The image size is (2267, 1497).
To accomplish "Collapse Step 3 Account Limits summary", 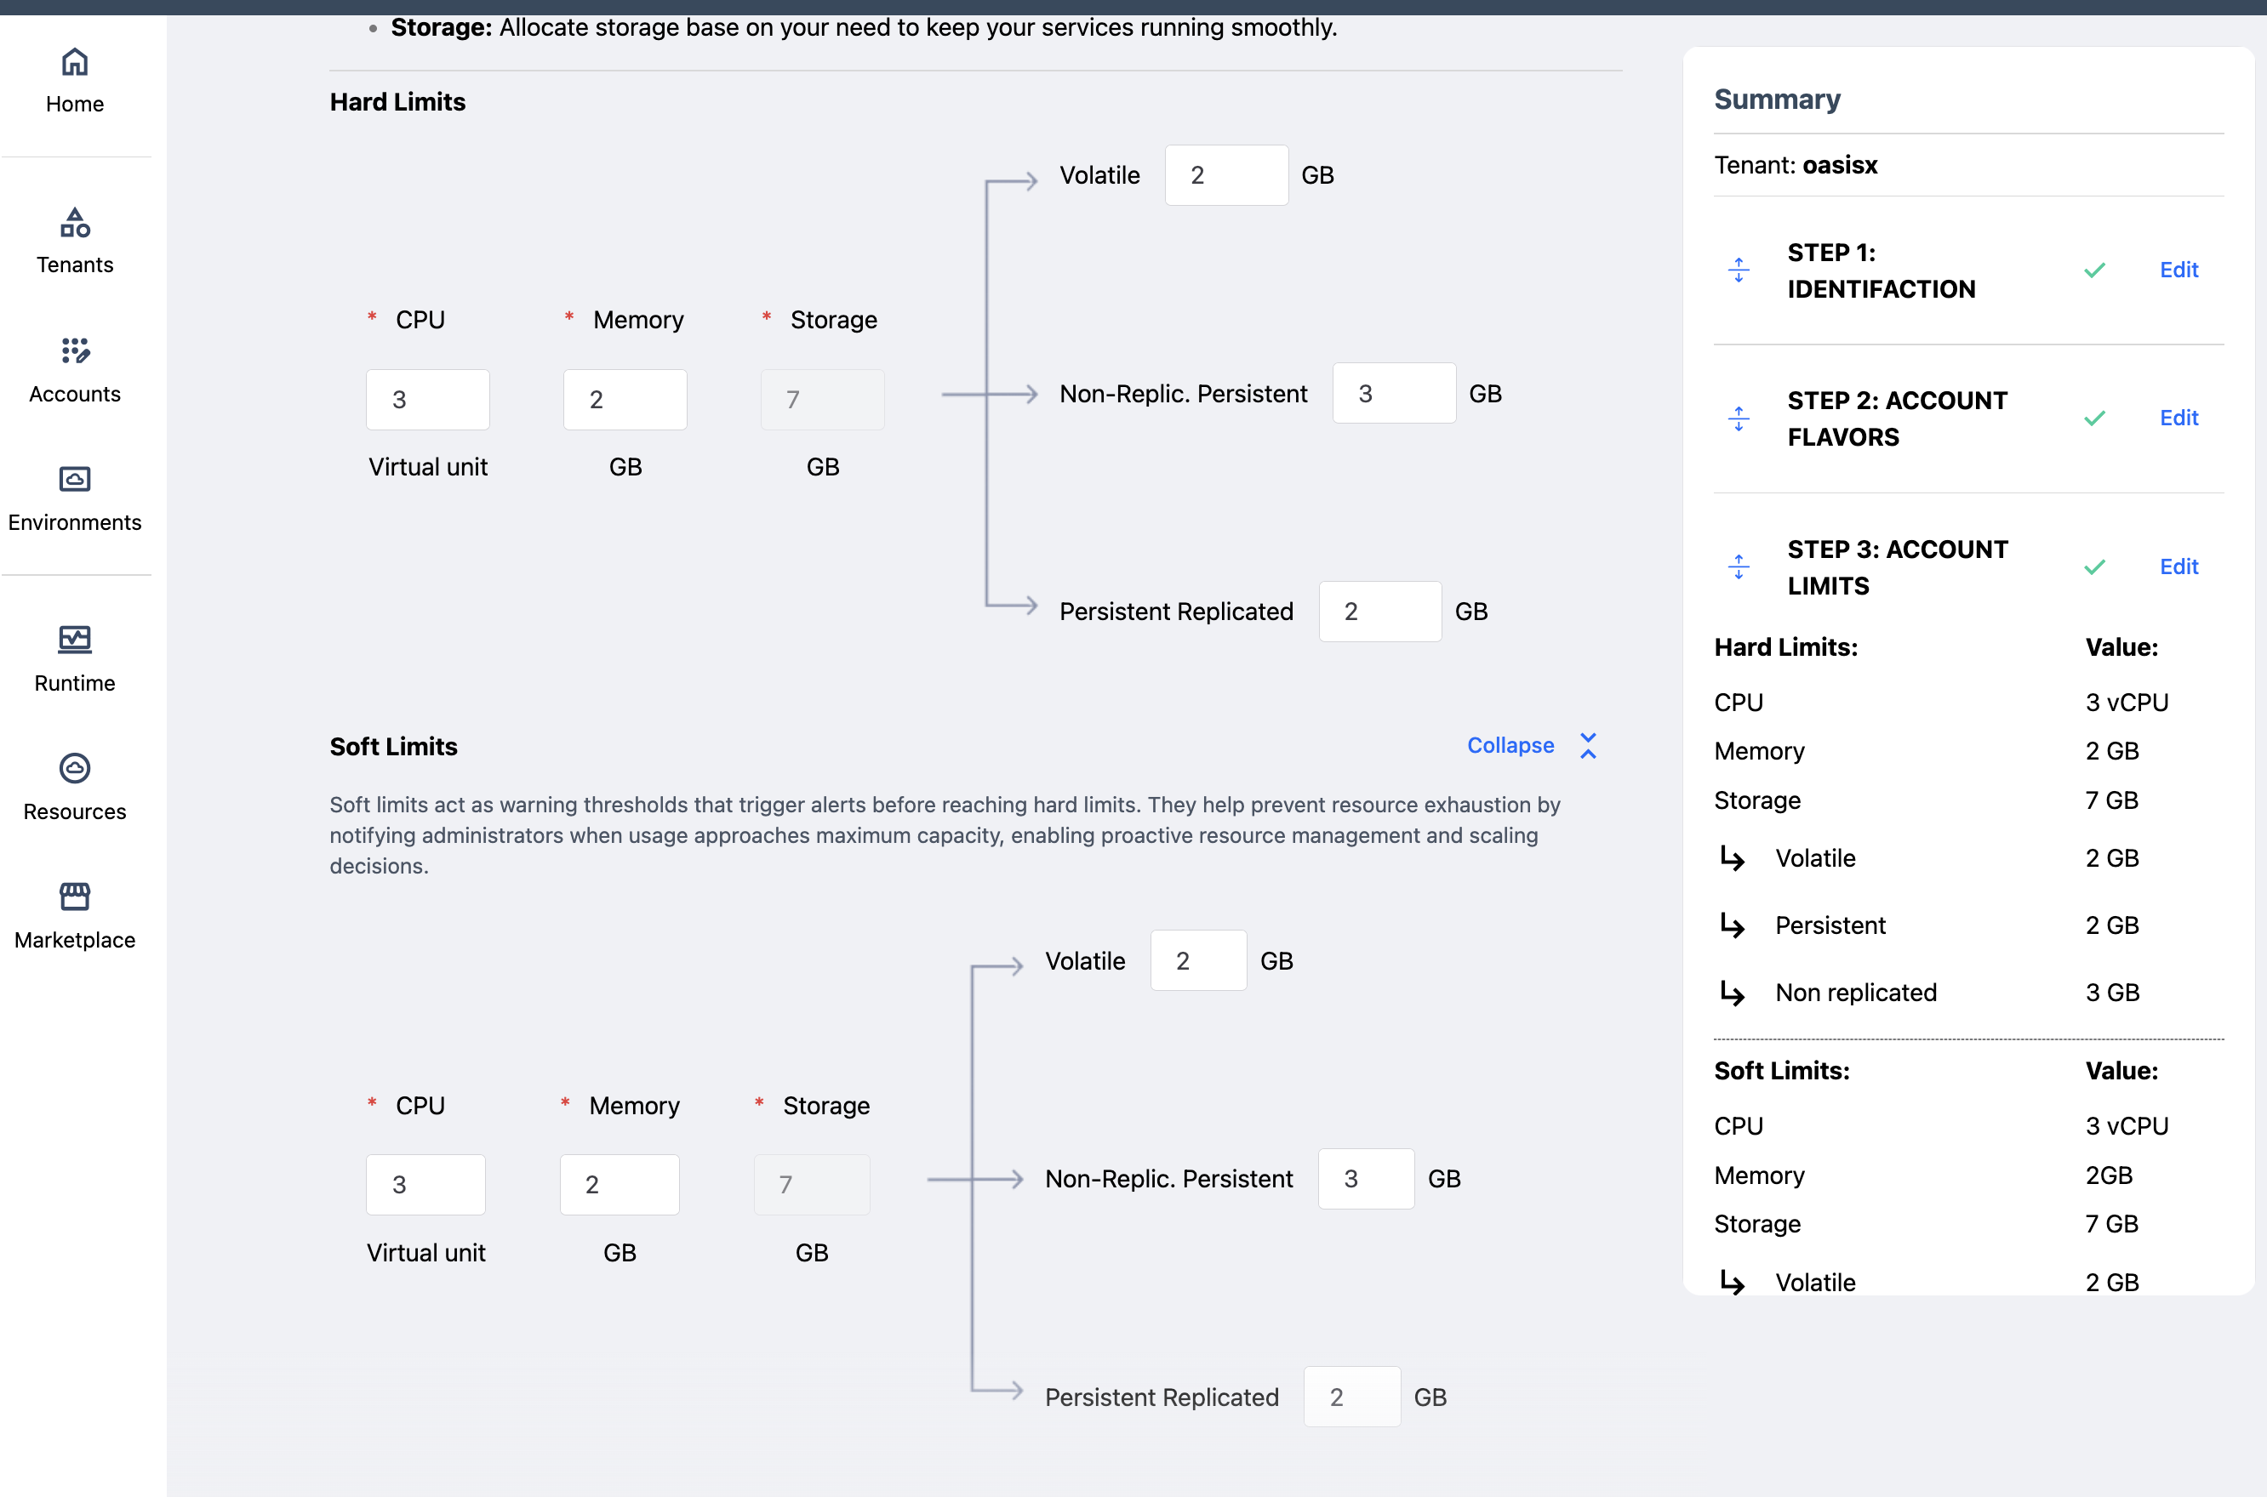I will (x=1739, y=567).
